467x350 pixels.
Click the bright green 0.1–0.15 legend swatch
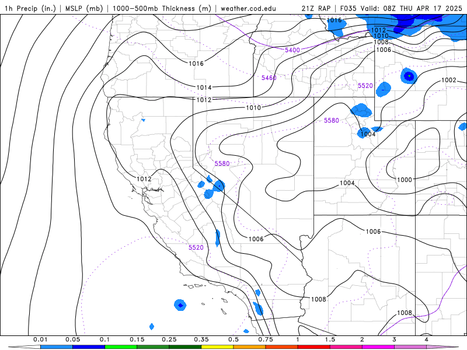pyautogui.click(x=121, y=347)
